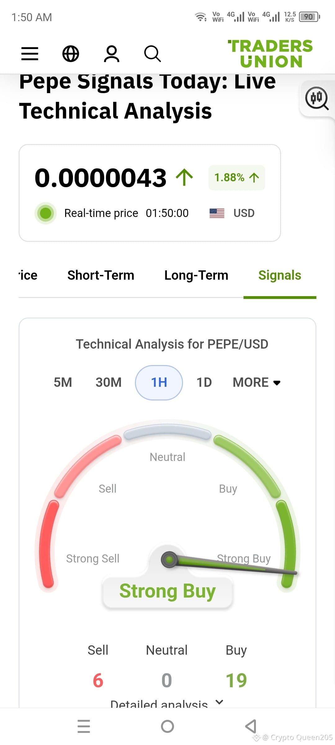Switch to the Short-Term tab
335x745 pixels.
(x=101, y=275)
